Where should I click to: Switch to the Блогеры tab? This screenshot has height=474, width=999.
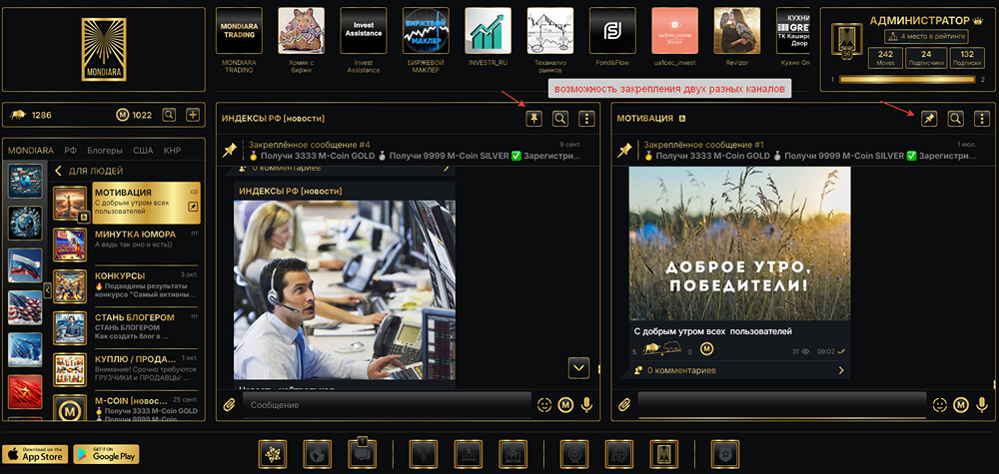tap(105, 151)
